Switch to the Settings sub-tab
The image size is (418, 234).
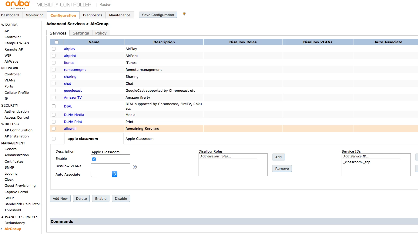click(x=81, y=33)
